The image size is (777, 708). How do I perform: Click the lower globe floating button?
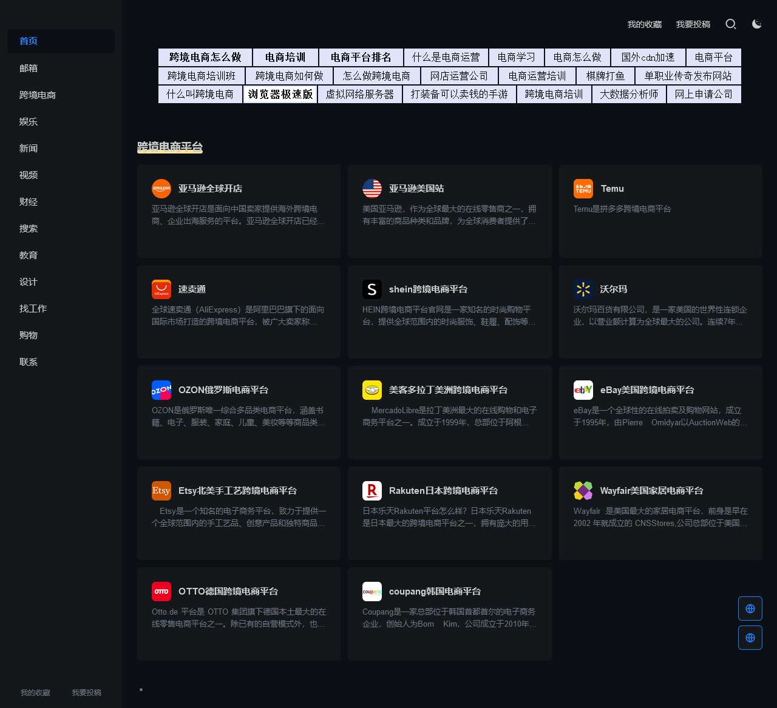coord(750,638)
